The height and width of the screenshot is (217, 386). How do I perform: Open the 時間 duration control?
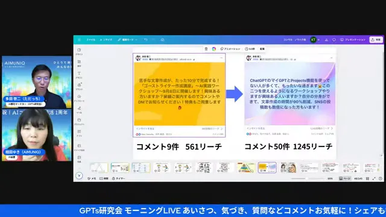(104, 178)
